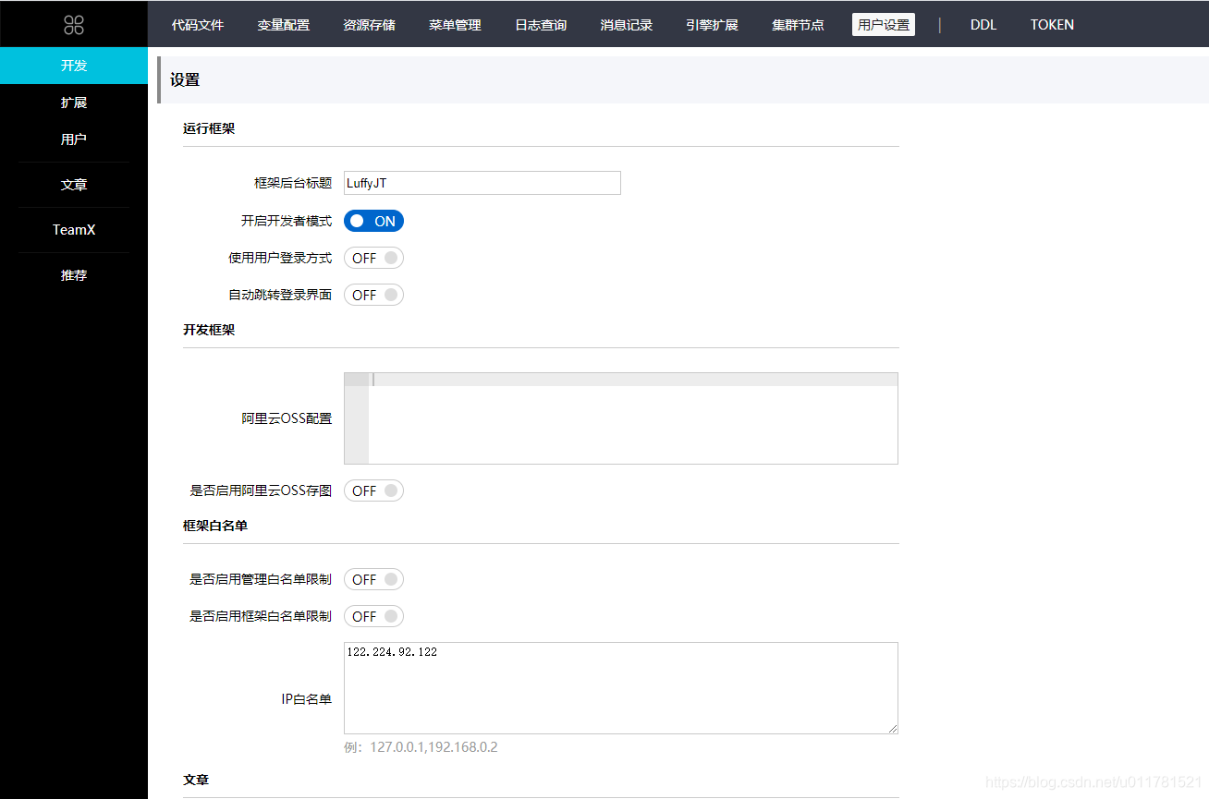Open the 引擎扩展 page
1209x799 pixels.
click(x=712, y=24)
